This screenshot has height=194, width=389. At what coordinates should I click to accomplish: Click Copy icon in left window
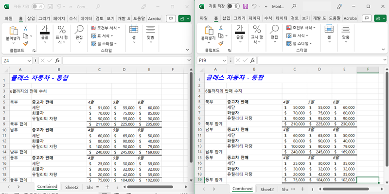click(26, 36)
